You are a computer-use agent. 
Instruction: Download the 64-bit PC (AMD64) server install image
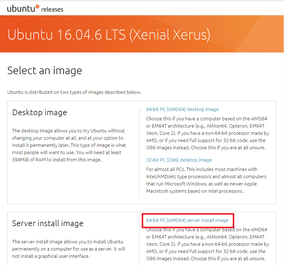coord(187,220)
